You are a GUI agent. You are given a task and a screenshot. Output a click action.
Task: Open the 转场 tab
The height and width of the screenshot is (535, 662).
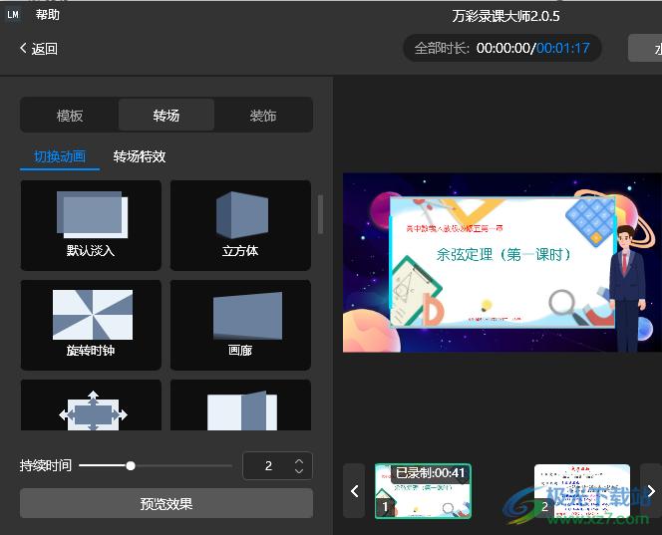point(166,116)
